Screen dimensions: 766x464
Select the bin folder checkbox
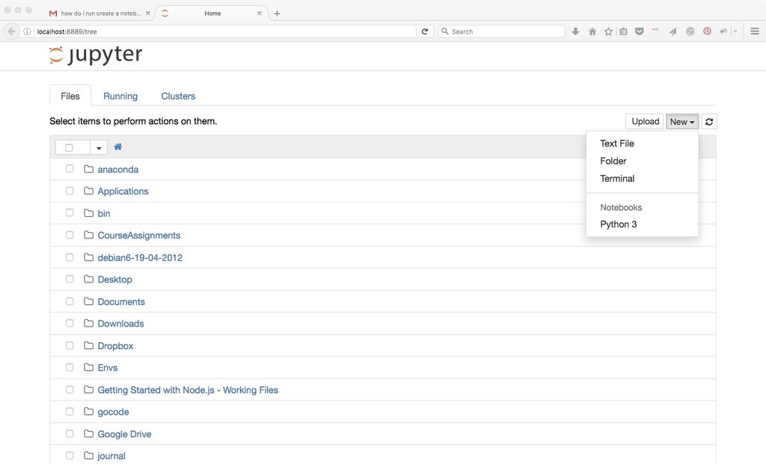(x=70, y=213)
